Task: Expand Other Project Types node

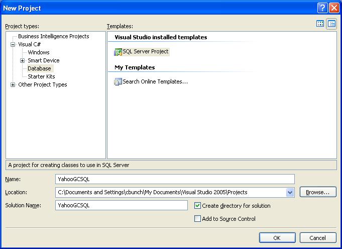Action: (13, 85)
